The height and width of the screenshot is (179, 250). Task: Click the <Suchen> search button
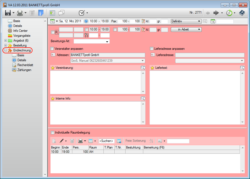click(106, 141)
